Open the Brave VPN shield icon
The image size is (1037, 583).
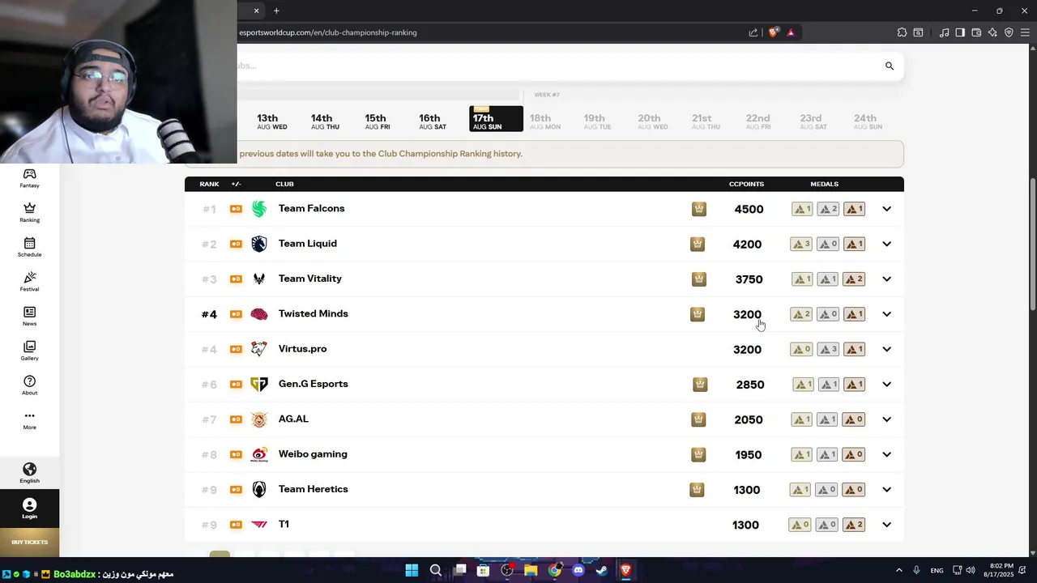(x=1009, y=32)
